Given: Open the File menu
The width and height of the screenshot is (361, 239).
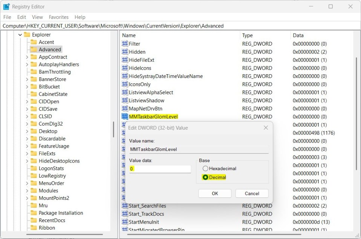Looking at the screenshot, I should [x=7, y=17].
